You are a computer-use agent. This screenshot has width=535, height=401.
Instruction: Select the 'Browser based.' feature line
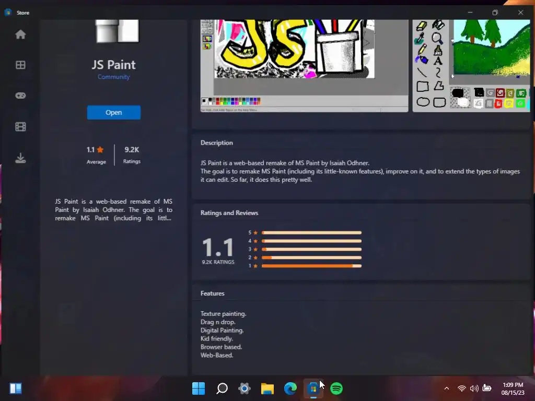221,347
